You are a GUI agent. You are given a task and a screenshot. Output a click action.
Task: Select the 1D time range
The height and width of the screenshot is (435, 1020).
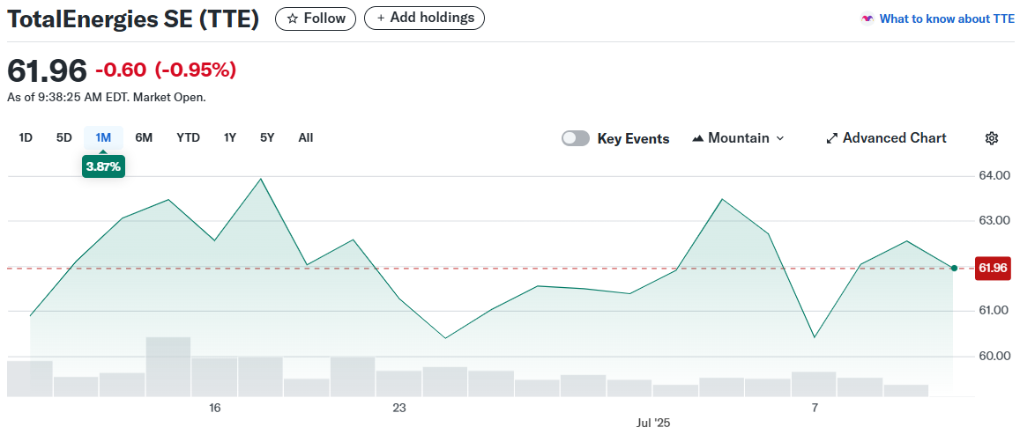[x=26, y=138]
